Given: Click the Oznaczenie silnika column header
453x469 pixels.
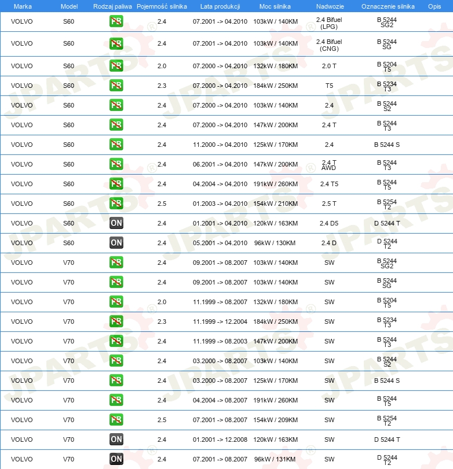Looking at the screenshot, I should click(x=387, y=6).
